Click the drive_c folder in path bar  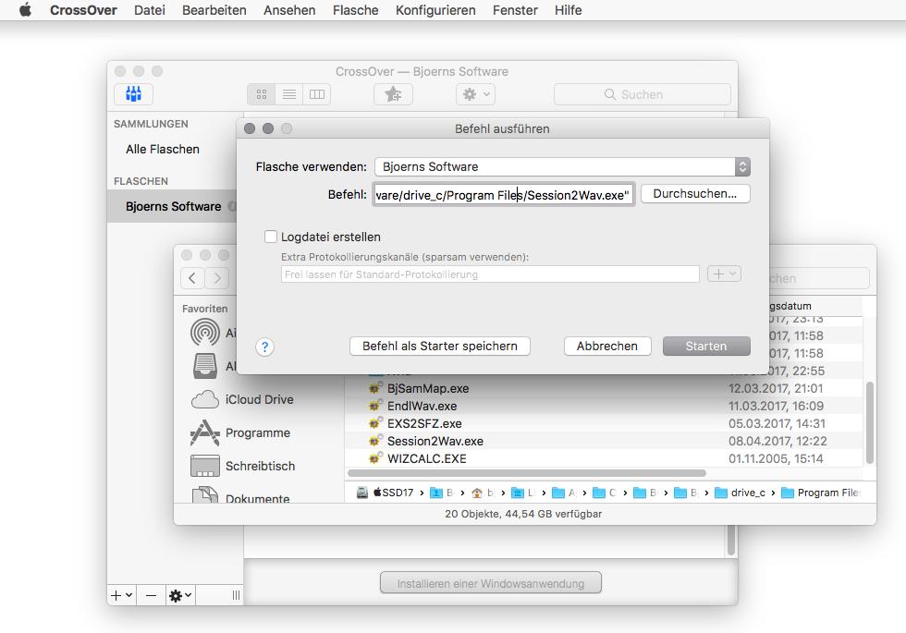tap(741, 493)
